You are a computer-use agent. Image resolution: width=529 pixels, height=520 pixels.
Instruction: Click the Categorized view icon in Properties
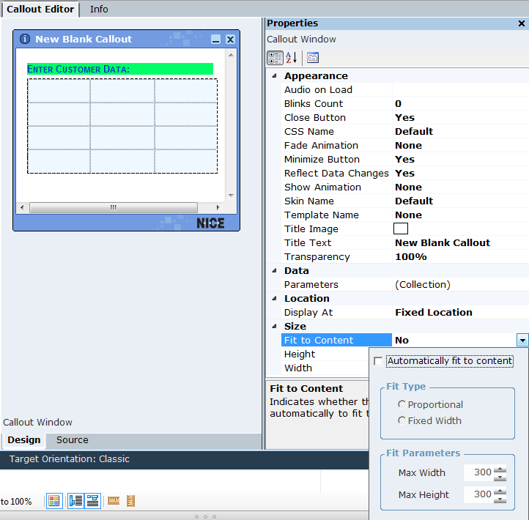point(275,58)
